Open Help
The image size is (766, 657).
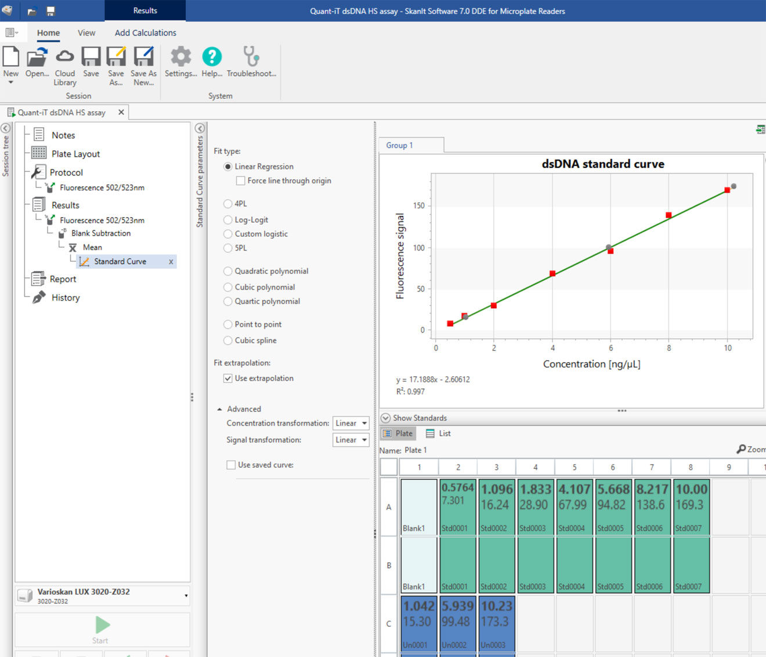pos(211,58)
